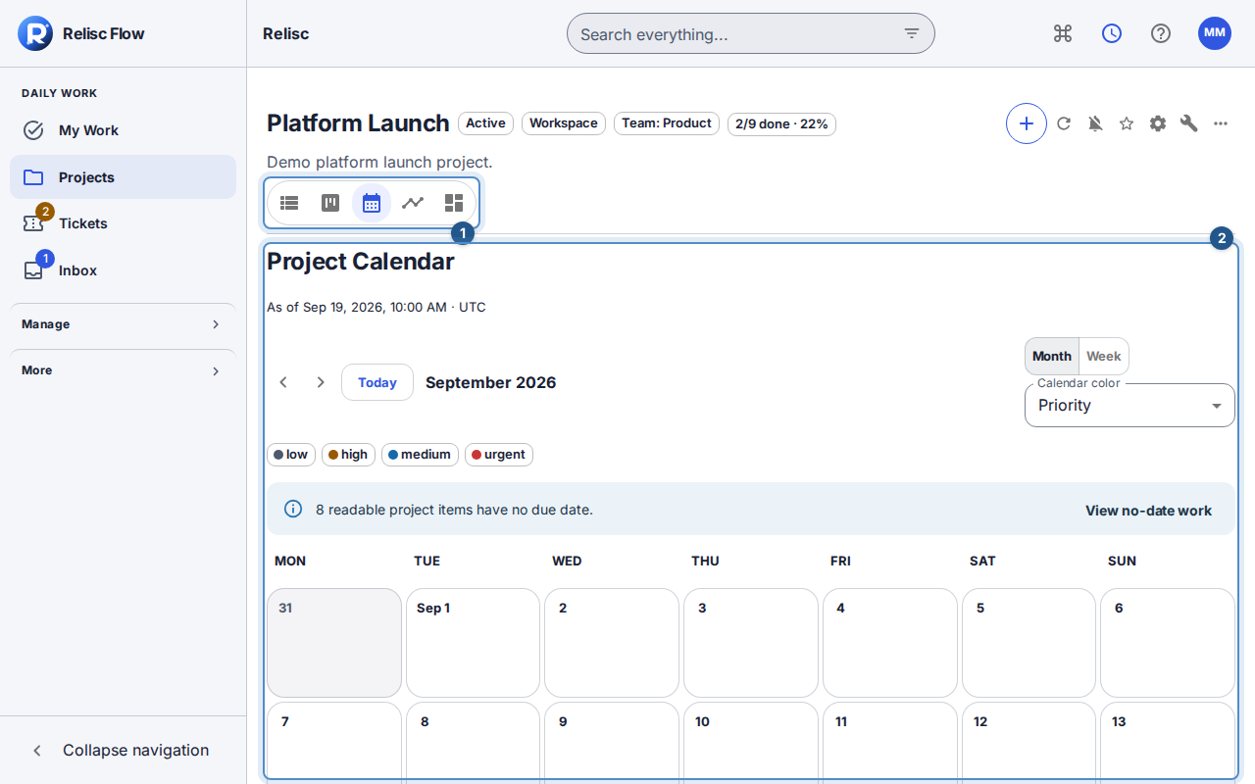
Task: Open the more options ellipsis menu
Action: pos(1221,123)
